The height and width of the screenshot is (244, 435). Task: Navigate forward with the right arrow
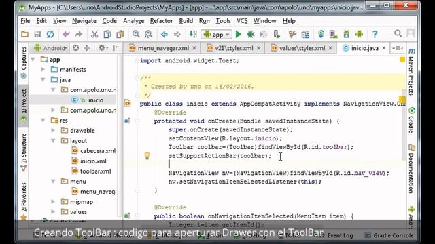click(177, 35)
